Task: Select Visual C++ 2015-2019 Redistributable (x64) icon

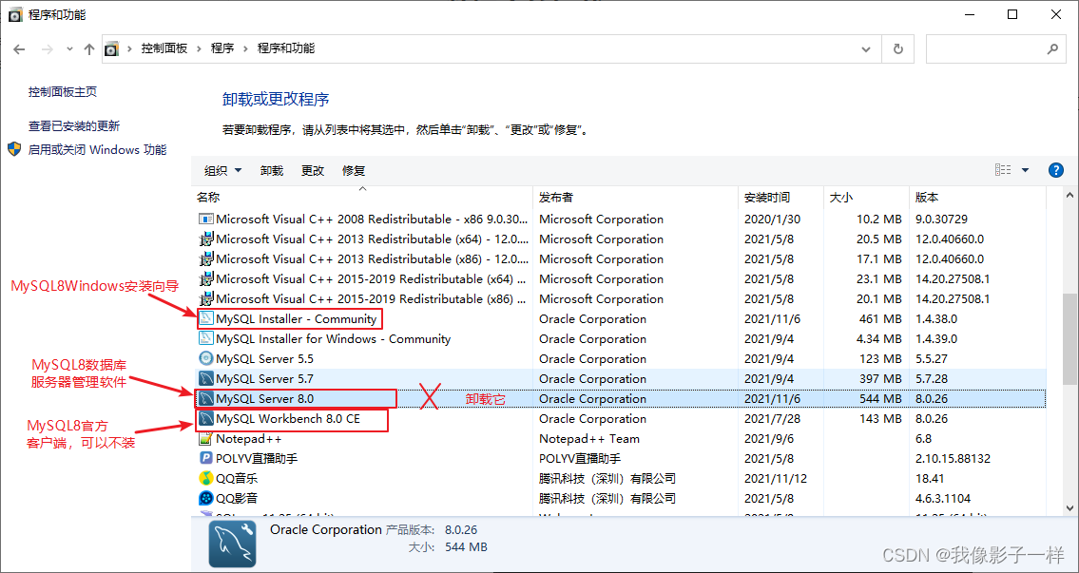Action: 205,279
